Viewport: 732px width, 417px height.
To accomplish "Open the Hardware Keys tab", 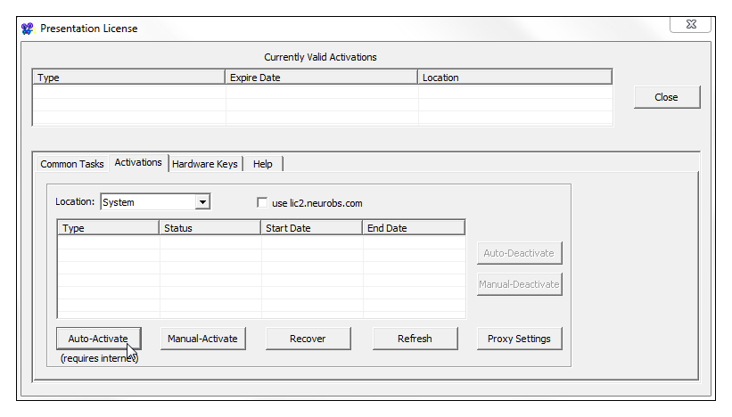I will [205, 164].
